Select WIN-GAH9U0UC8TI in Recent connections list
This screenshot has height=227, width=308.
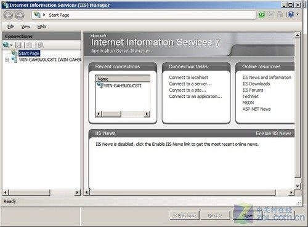coord(123,86)
